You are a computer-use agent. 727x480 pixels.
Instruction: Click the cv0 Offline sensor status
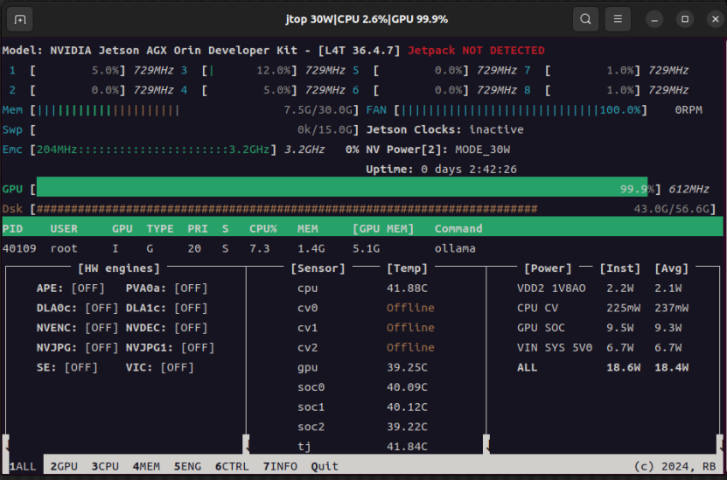[410, 308]
